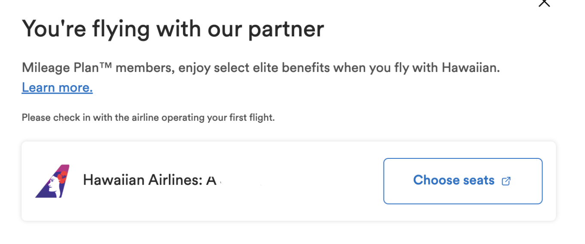This screenshot has width=585, height=244.
Task: Click the Choose seats button
Action: coord(463,181)
